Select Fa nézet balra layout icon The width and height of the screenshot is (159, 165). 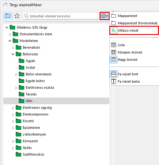click(114, 81)
